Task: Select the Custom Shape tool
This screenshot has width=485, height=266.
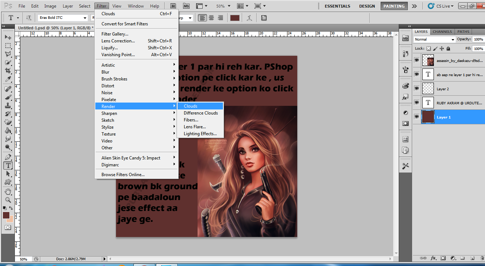Action: [8, 182]
